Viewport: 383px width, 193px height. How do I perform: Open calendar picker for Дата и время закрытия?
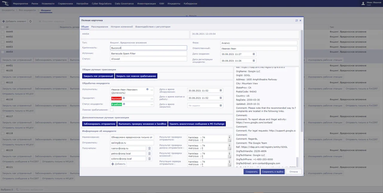[221, 105]
